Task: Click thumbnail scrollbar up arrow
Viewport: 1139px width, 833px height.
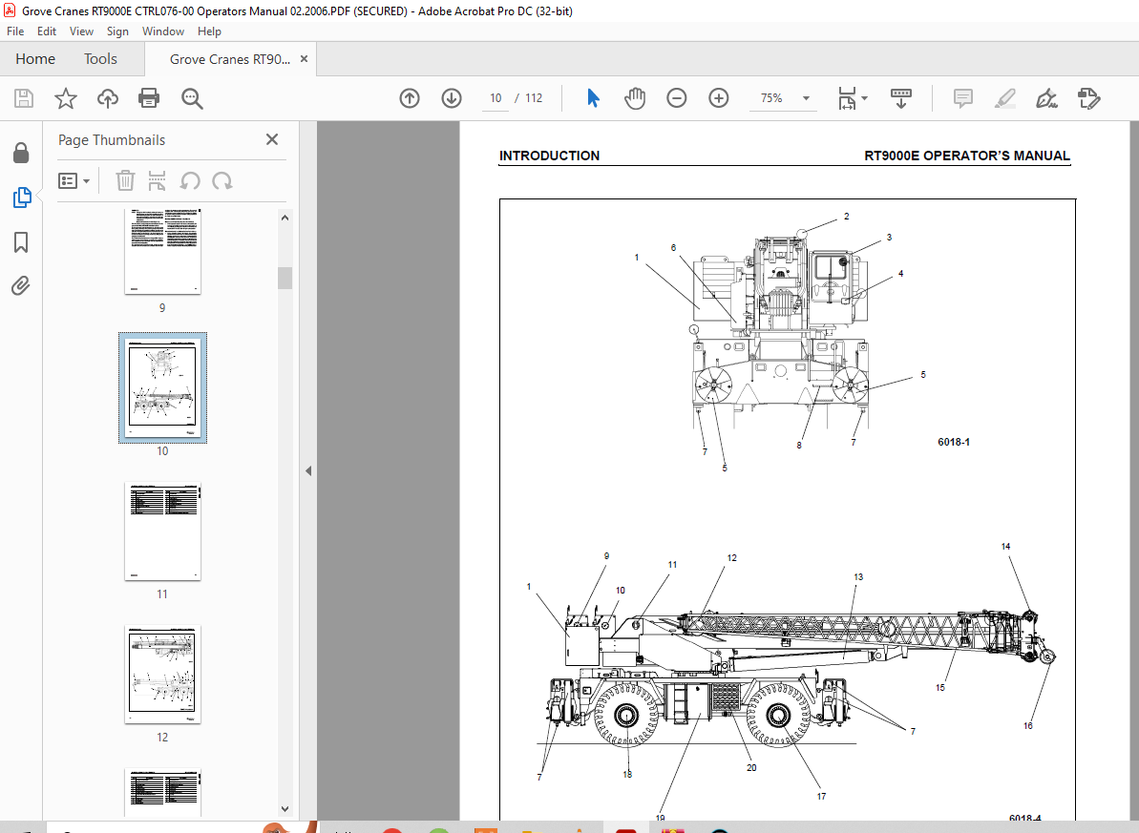Action: [285, 218]
